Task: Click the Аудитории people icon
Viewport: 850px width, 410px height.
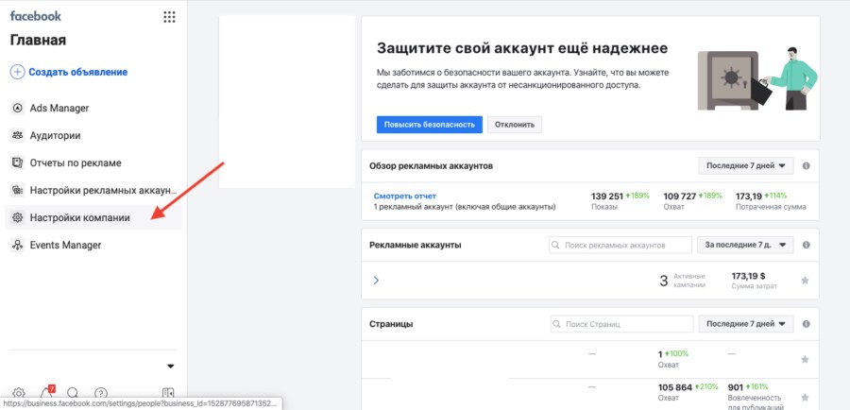Action: click(x=17, y=136)
